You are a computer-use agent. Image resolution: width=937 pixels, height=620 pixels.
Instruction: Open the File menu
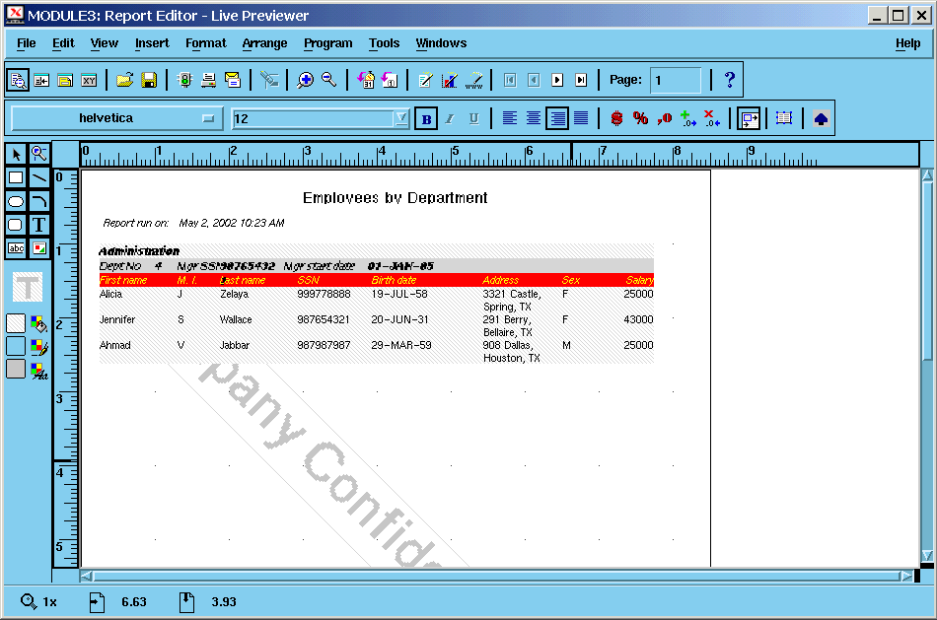pos(27,43)
